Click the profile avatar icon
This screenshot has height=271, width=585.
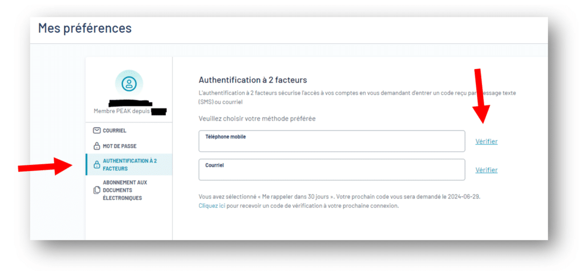tap(129, 83)
